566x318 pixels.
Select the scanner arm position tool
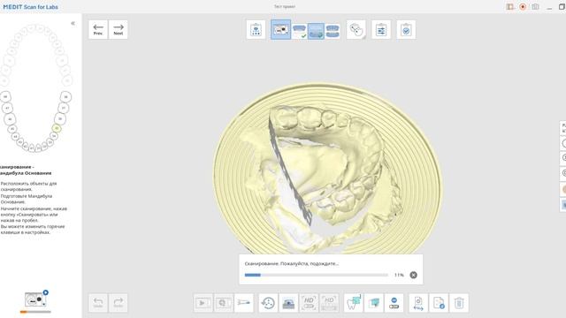pyautogui.click(x=244, y=303)
